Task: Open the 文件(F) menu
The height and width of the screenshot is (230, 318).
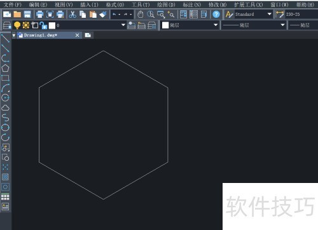Action: 13,4
